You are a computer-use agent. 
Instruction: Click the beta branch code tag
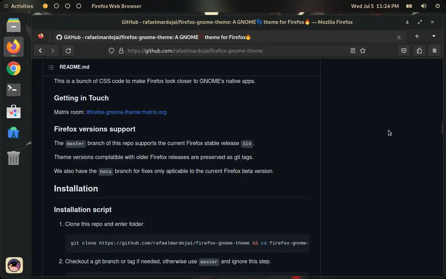pos(106,171)
